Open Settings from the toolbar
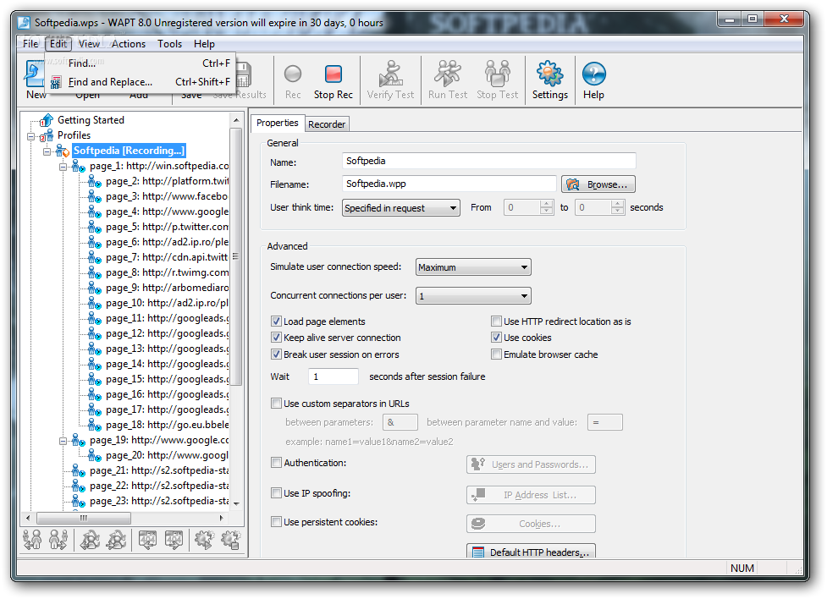 point(549,81)
